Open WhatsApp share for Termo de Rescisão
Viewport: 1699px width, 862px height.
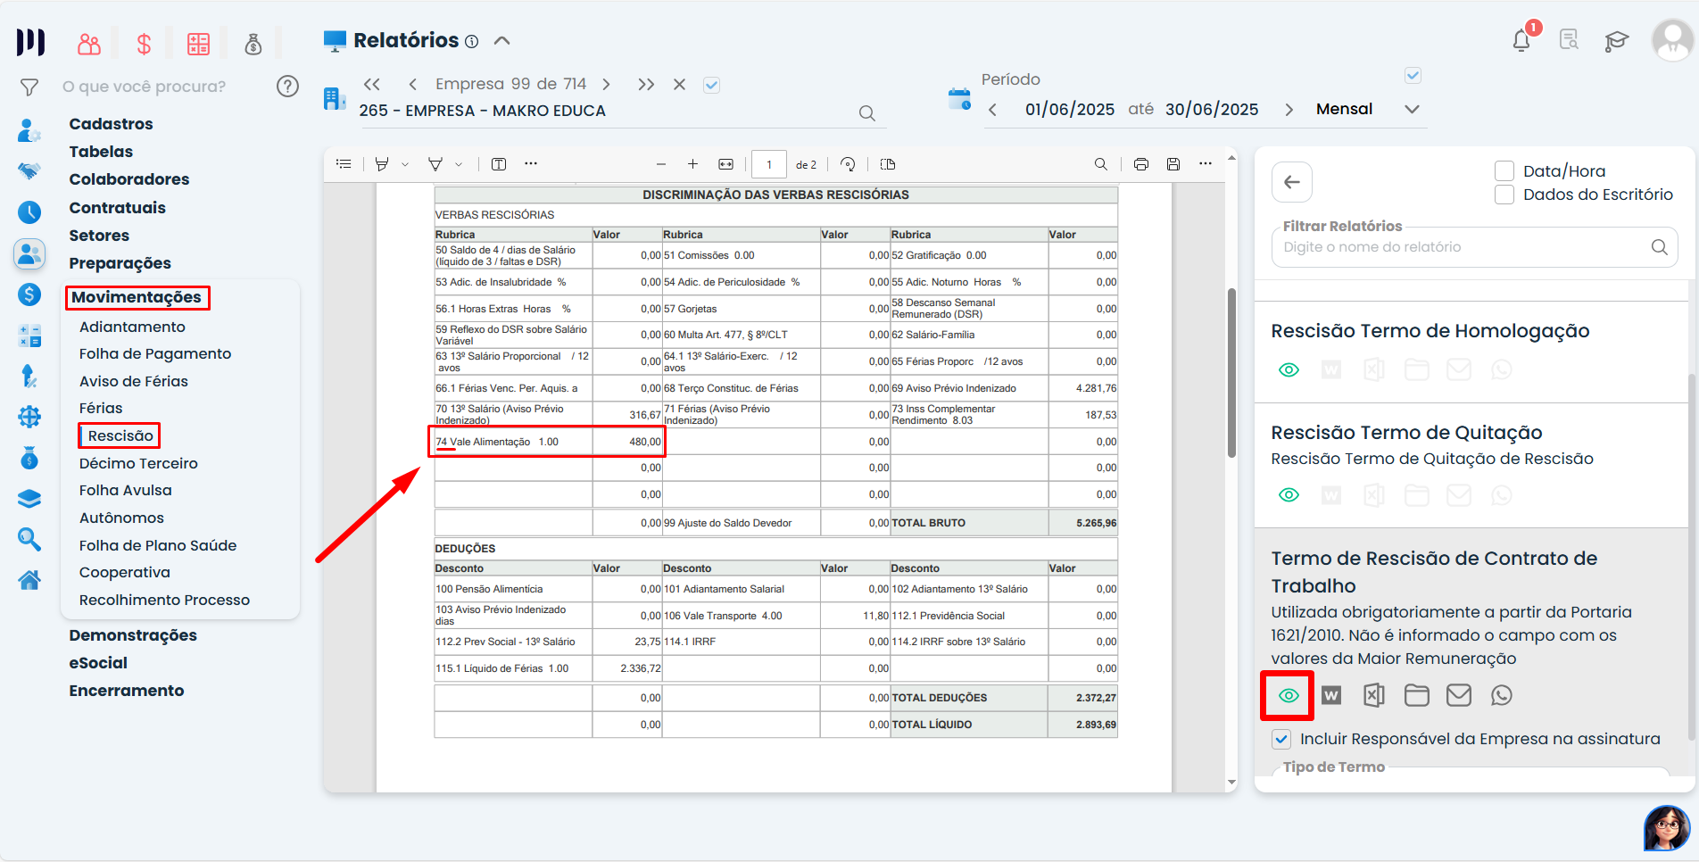[1501, 695]
